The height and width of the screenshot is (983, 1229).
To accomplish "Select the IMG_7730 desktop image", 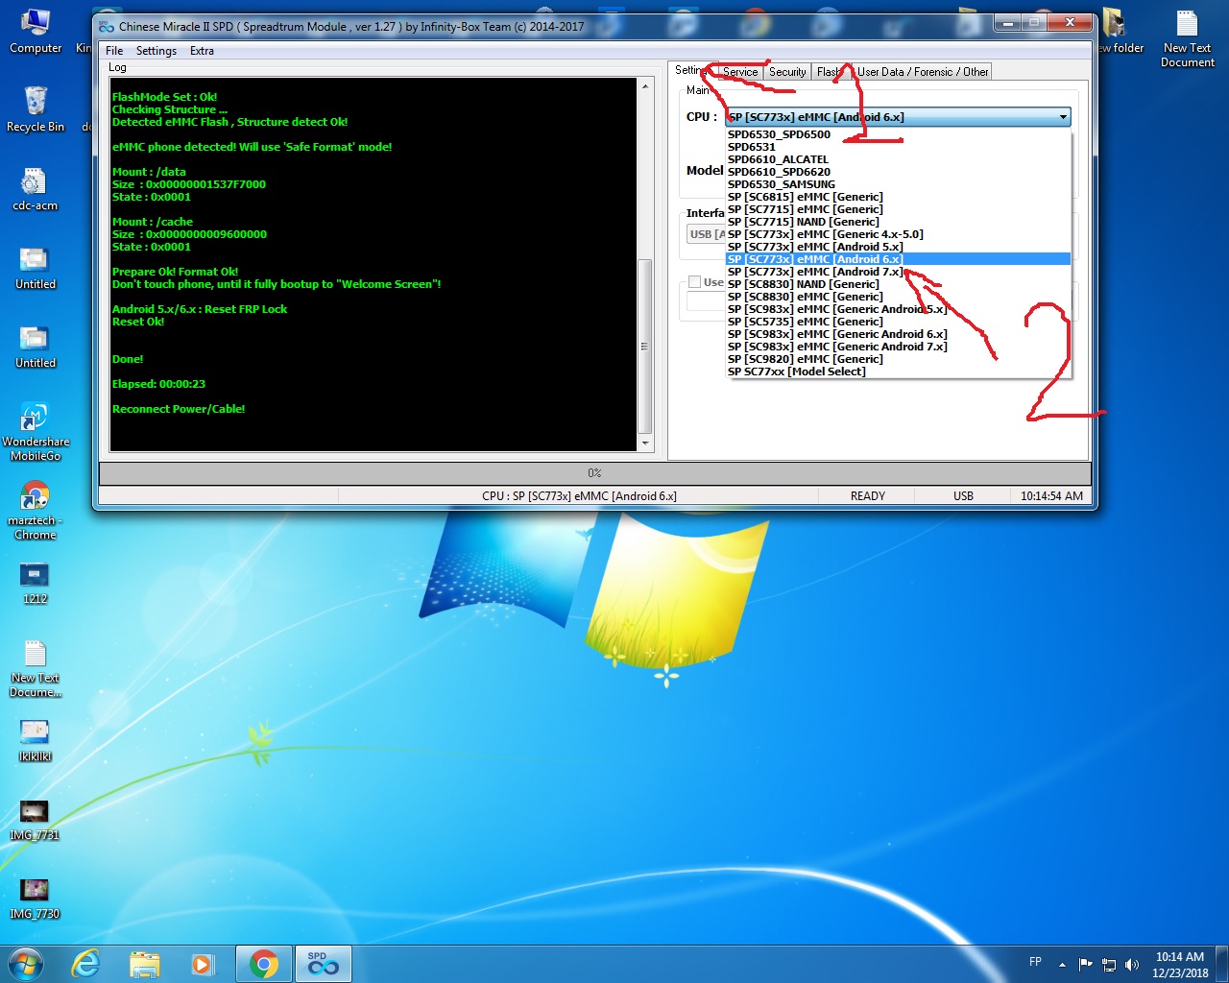I will [x=35, y=899].
